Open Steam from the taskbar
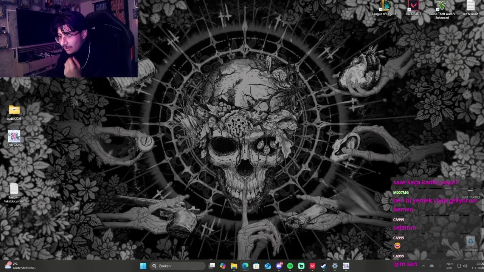The height and width of the screenshot is (272, 484). tap(324, 266)
